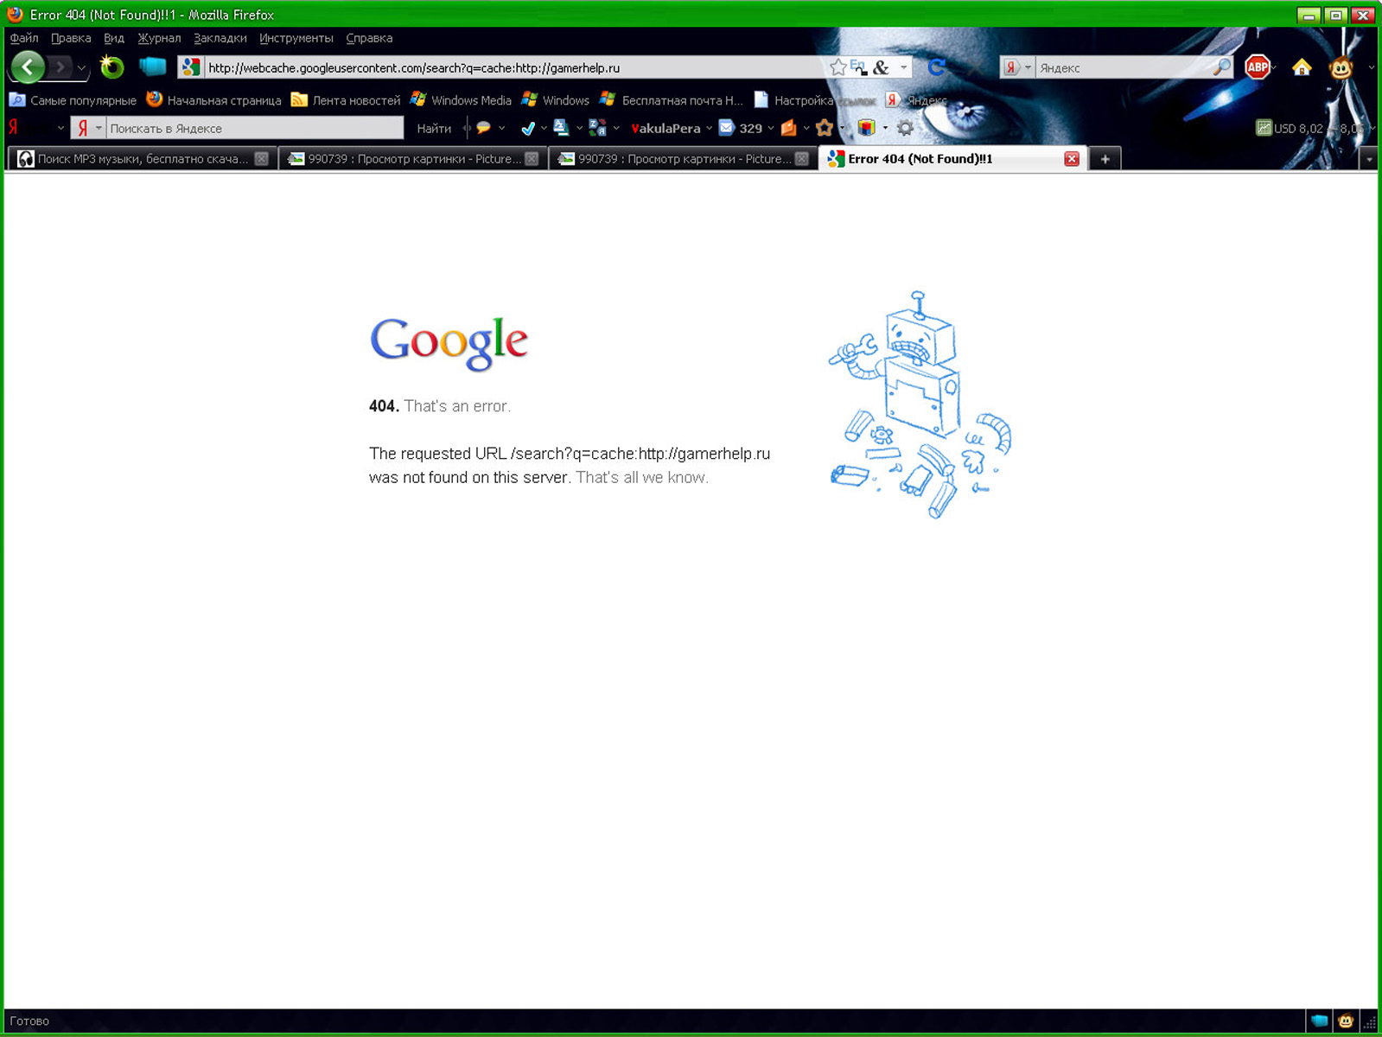Click the green ring toolbar icon

(111, 67)
